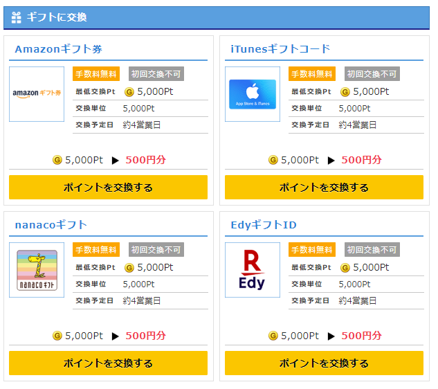Click ポイントを交換する button for iTunesギフトコード
The width and height of the screenshot is (438, 389).
(x=324, y=188)
